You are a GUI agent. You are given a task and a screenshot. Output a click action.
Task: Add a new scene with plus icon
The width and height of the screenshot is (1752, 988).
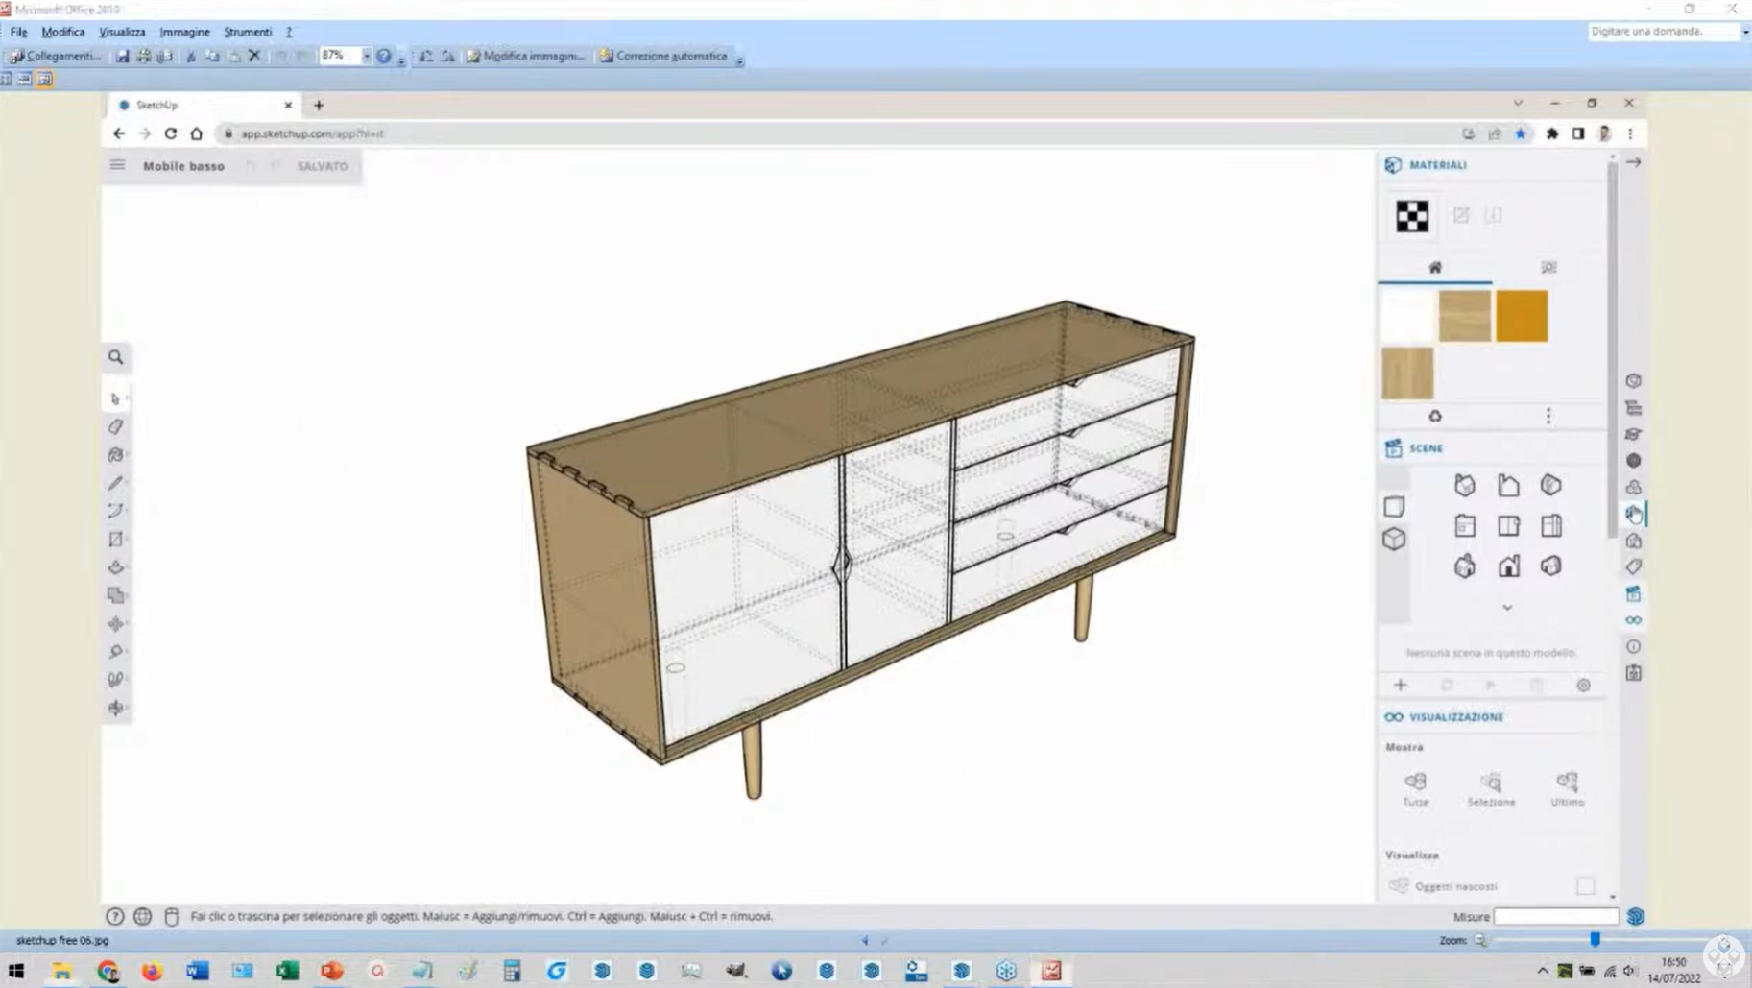pyautogui.click(x=1400, y=685)
